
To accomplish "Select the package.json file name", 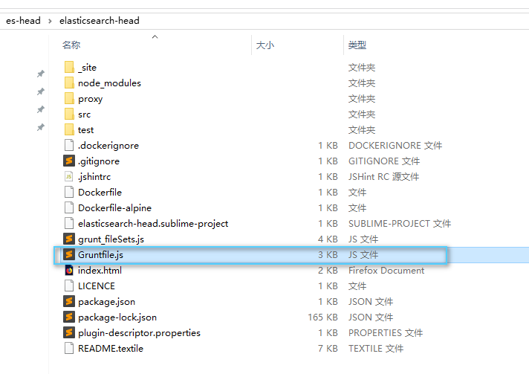I will tap(106, 301).
